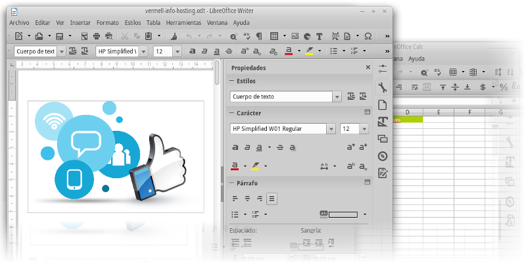
Task: Decrease font size in sidebar
Action: (x=364, y=147)
